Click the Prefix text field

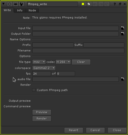click(53, 45)
